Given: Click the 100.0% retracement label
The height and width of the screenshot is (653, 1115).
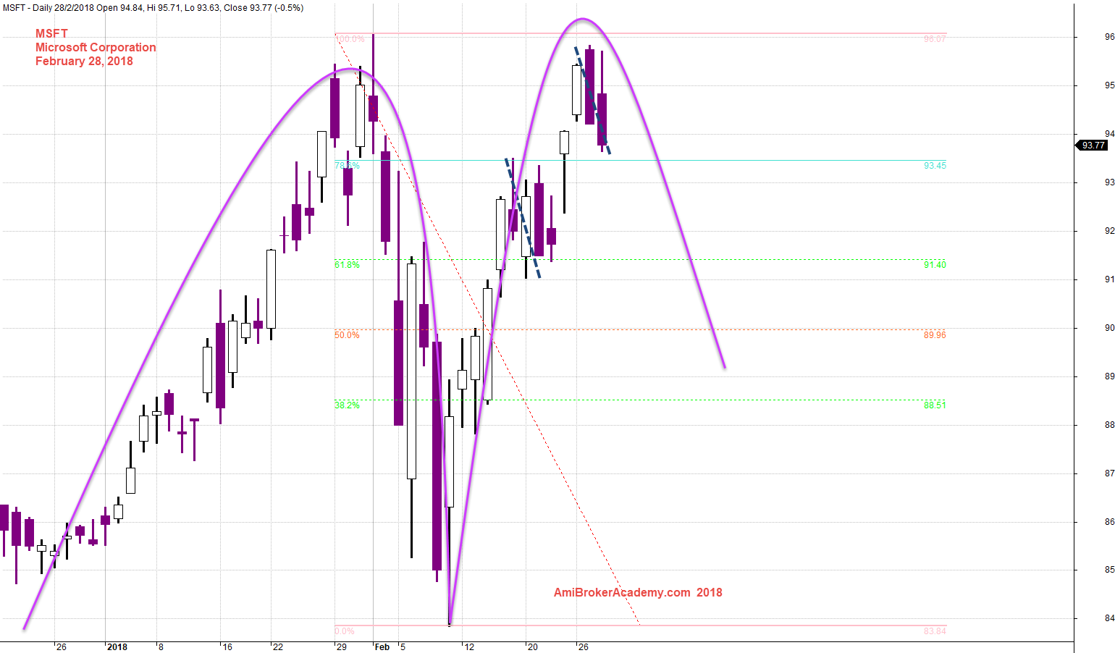Looking at the screenshot, I should 350,39.
